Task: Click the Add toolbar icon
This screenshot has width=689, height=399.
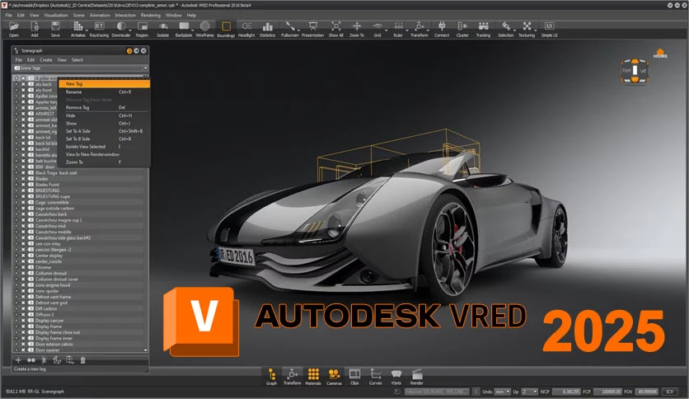Action: pos(35,26)
